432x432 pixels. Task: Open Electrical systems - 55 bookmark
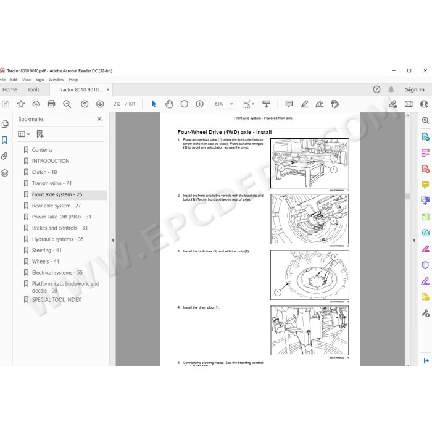pyautogui.click(x=57, y=273)
